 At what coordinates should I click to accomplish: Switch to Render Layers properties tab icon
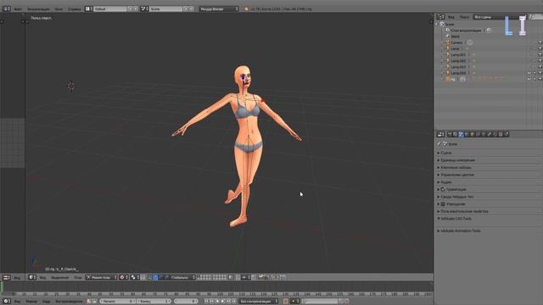point(455,134)
